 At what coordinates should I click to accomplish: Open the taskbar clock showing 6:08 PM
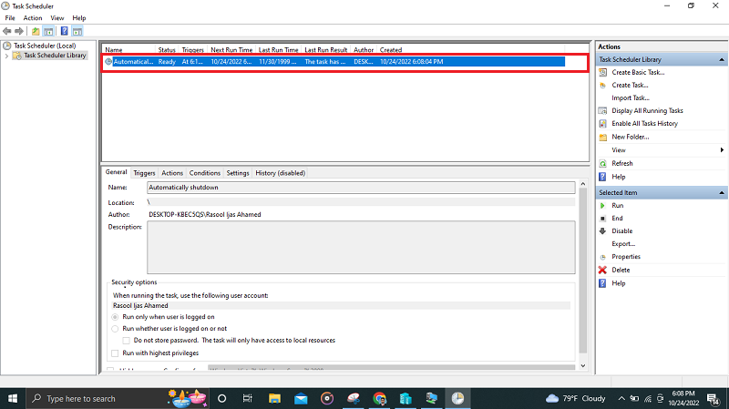(x=683, y=398)
